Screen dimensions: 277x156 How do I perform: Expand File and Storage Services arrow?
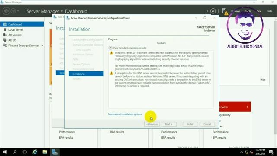point(42,45)
